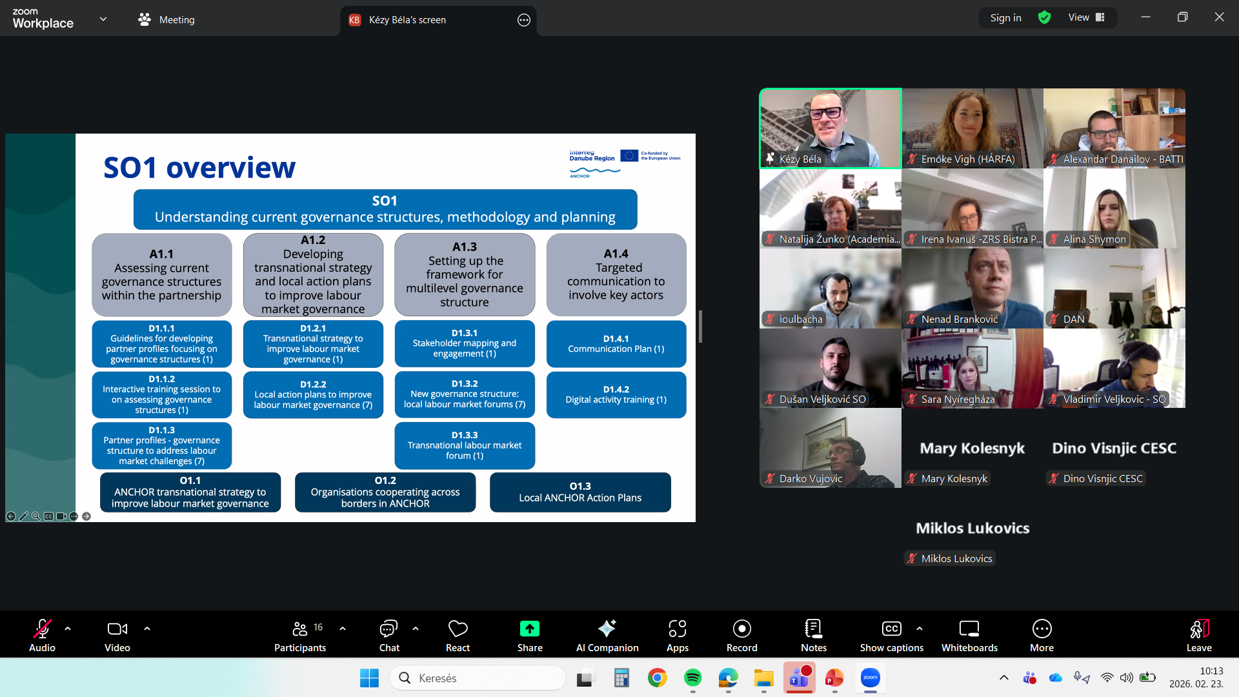1239x697 pixels.
Task: Unmute the microphone with Audio button
Action: 42,635
